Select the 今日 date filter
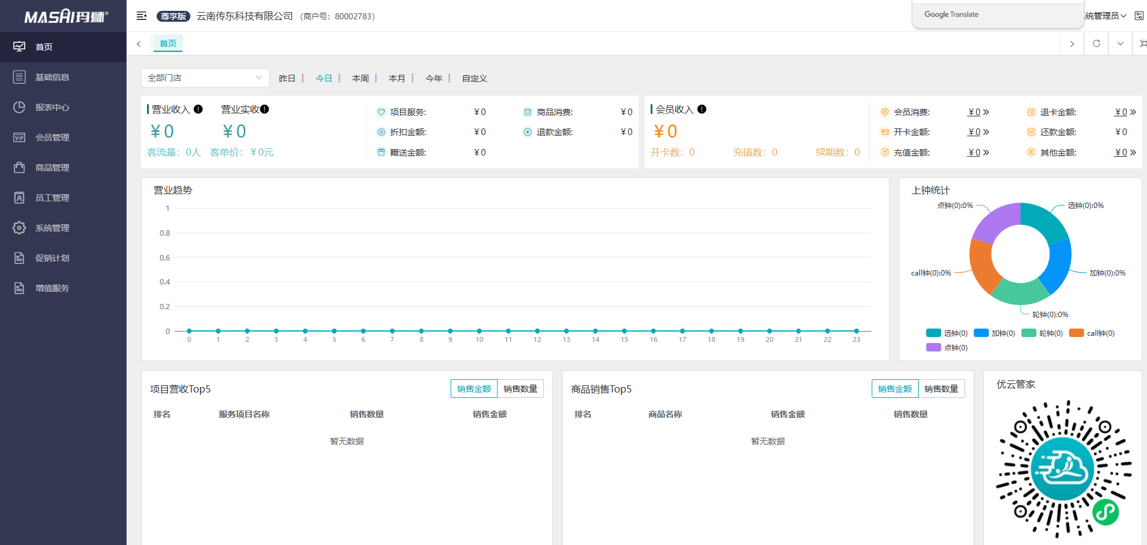 [x=324, y=78]
